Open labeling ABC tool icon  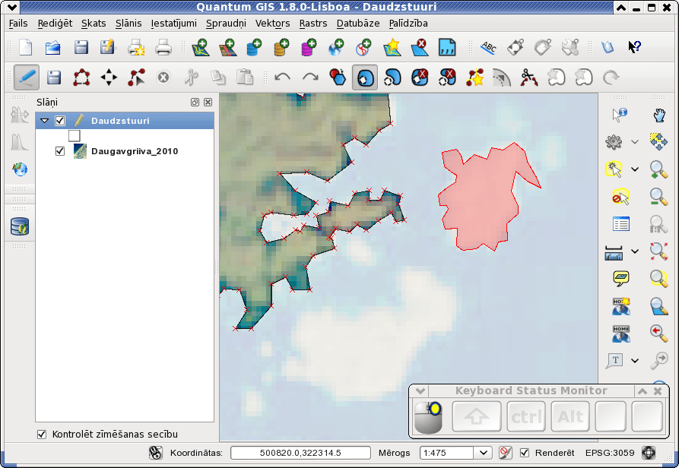click(x=488, y=47)
